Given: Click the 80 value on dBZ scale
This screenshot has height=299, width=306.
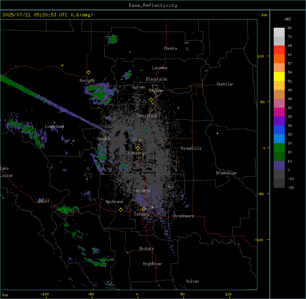Looking at the screenshot, I should click(x=290, y=28).
